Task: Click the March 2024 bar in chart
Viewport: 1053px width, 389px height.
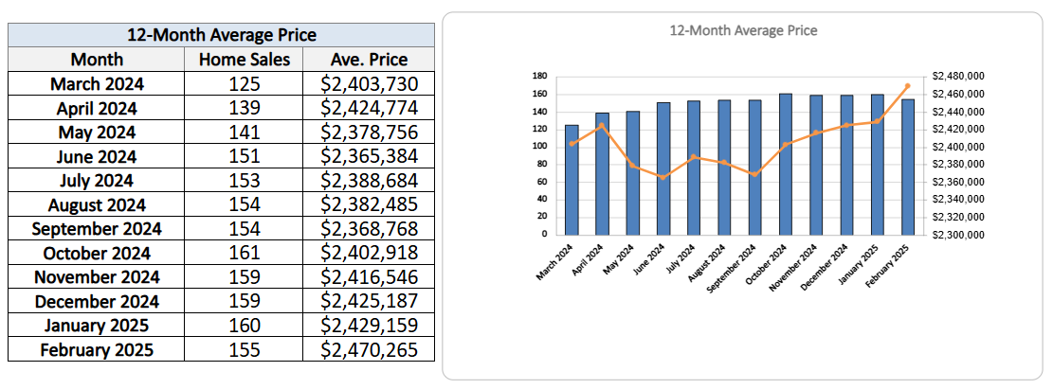Action: pos(572,180)
